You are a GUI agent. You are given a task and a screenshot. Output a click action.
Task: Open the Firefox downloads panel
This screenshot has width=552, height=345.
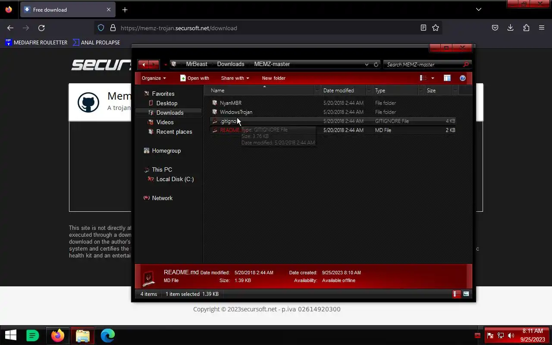(511, 28)
